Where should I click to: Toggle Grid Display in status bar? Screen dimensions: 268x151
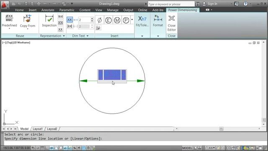coord(42,148)
